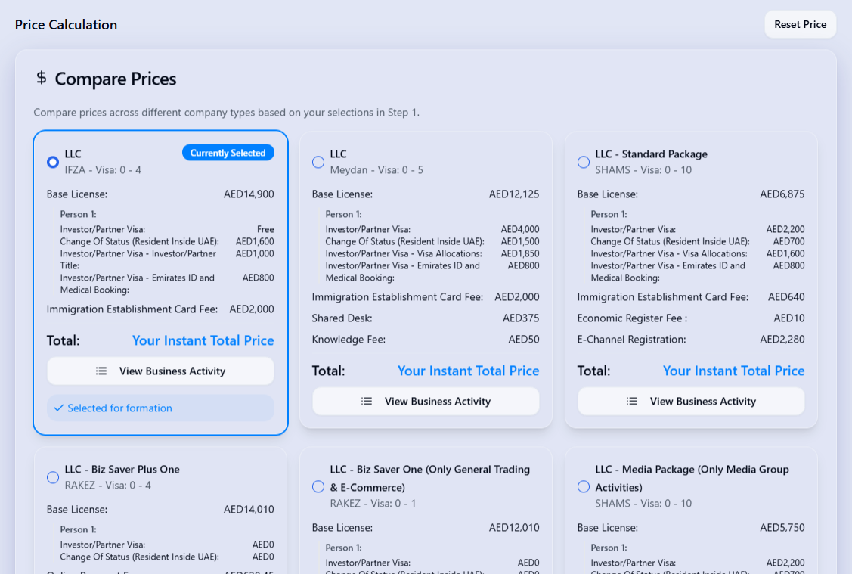Click Your Instant Total Price in IFZA card
852x574 pixels.
[203, 340]
